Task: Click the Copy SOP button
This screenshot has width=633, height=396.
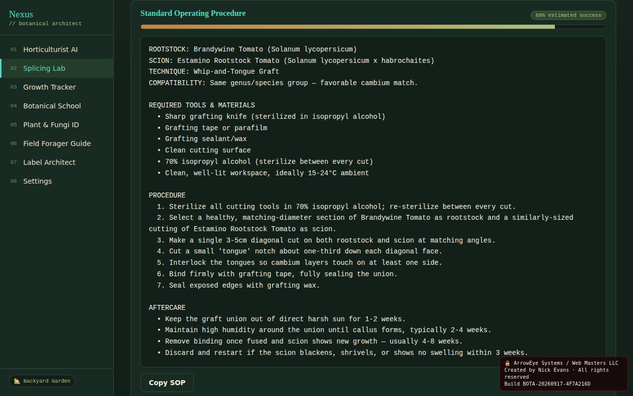Action: [167, 383]
